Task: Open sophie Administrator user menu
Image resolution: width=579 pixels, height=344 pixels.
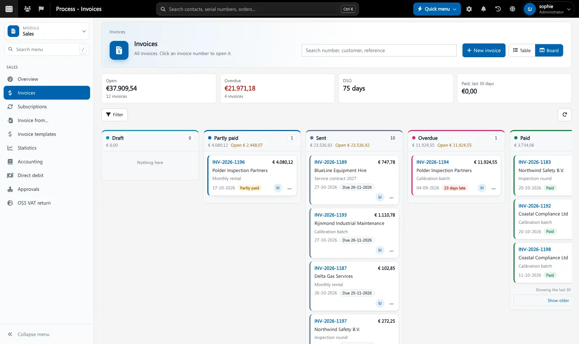Action: coord(548,9)
